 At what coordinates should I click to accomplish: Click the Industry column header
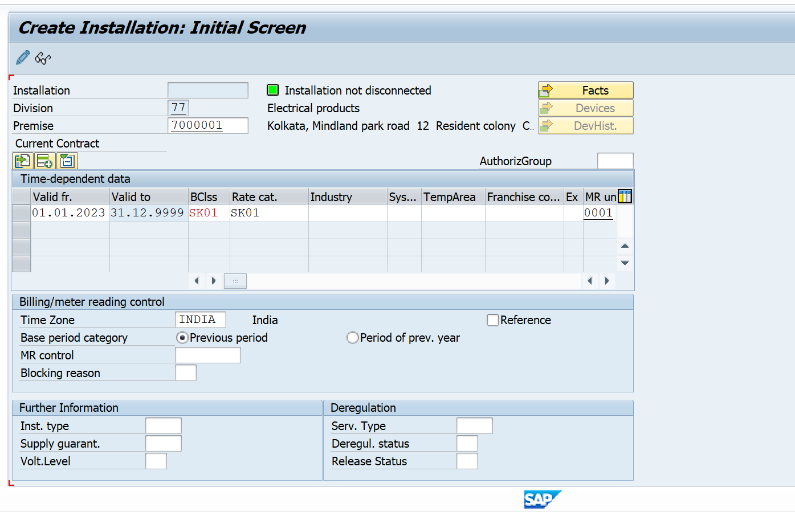coord(348,197)
